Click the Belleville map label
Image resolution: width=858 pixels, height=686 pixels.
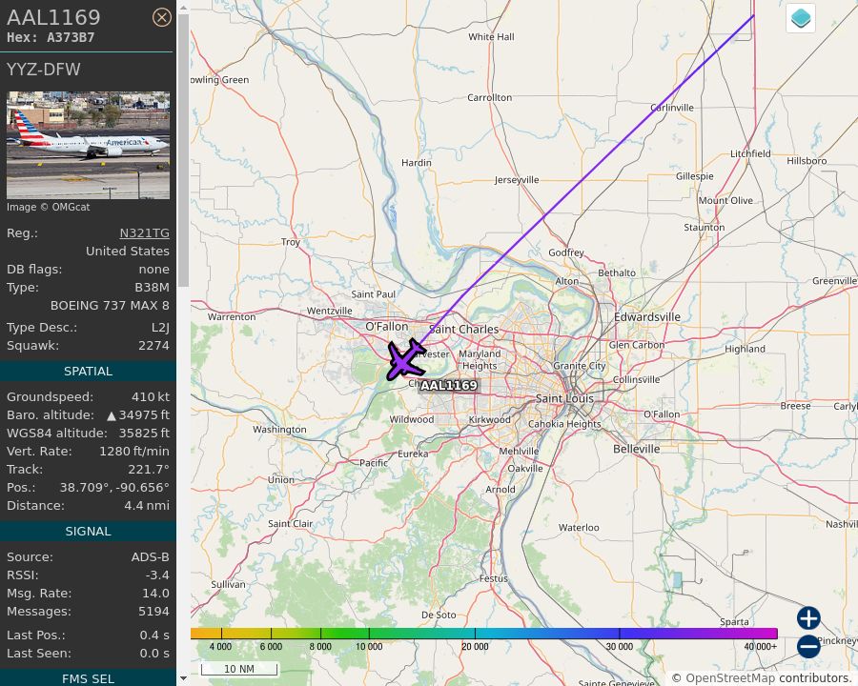click(x=637, y=449)
